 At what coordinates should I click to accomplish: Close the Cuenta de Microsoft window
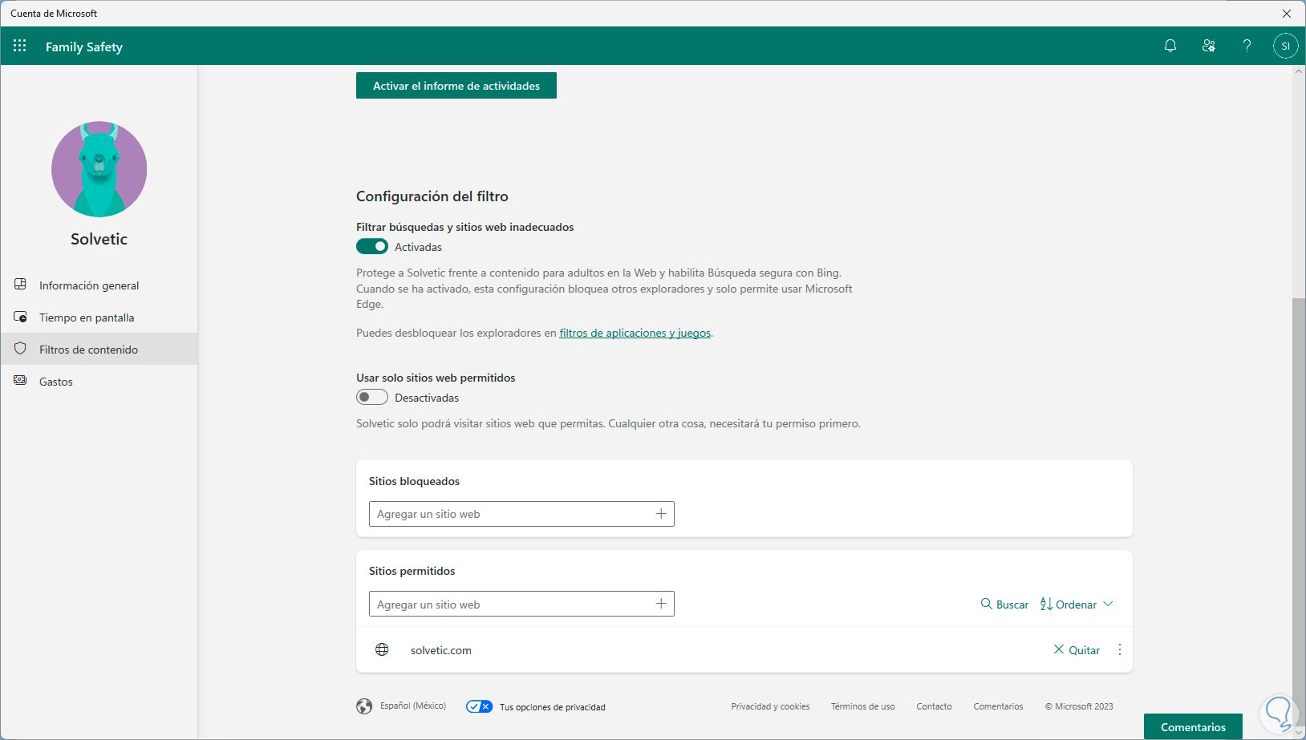click(1287, 14)
